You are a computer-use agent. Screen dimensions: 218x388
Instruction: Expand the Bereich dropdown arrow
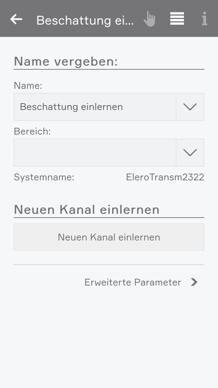190,153
